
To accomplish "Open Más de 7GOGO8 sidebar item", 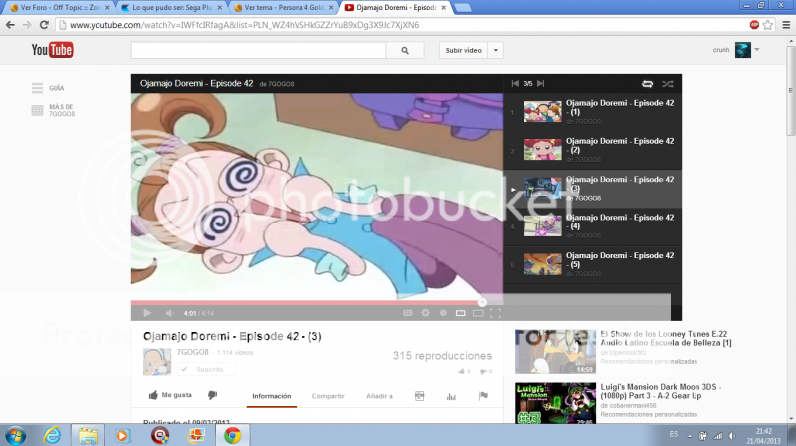I will 53,110.
